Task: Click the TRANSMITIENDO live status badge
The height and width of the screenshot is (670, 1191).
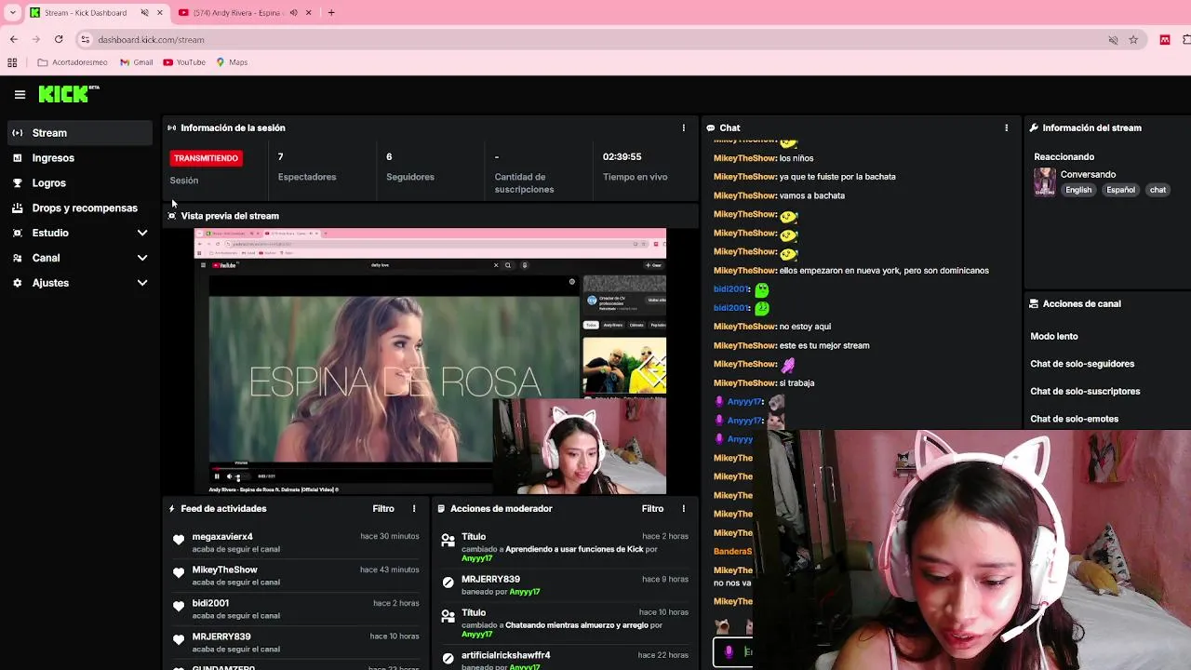Action: pos(207,158)
